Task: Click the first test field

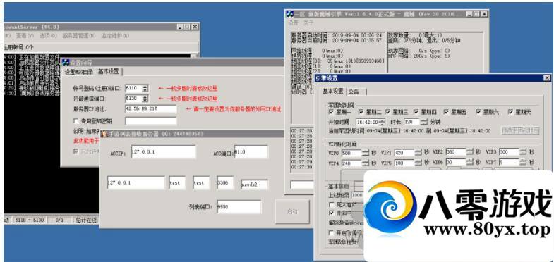Action: point(177,183)
